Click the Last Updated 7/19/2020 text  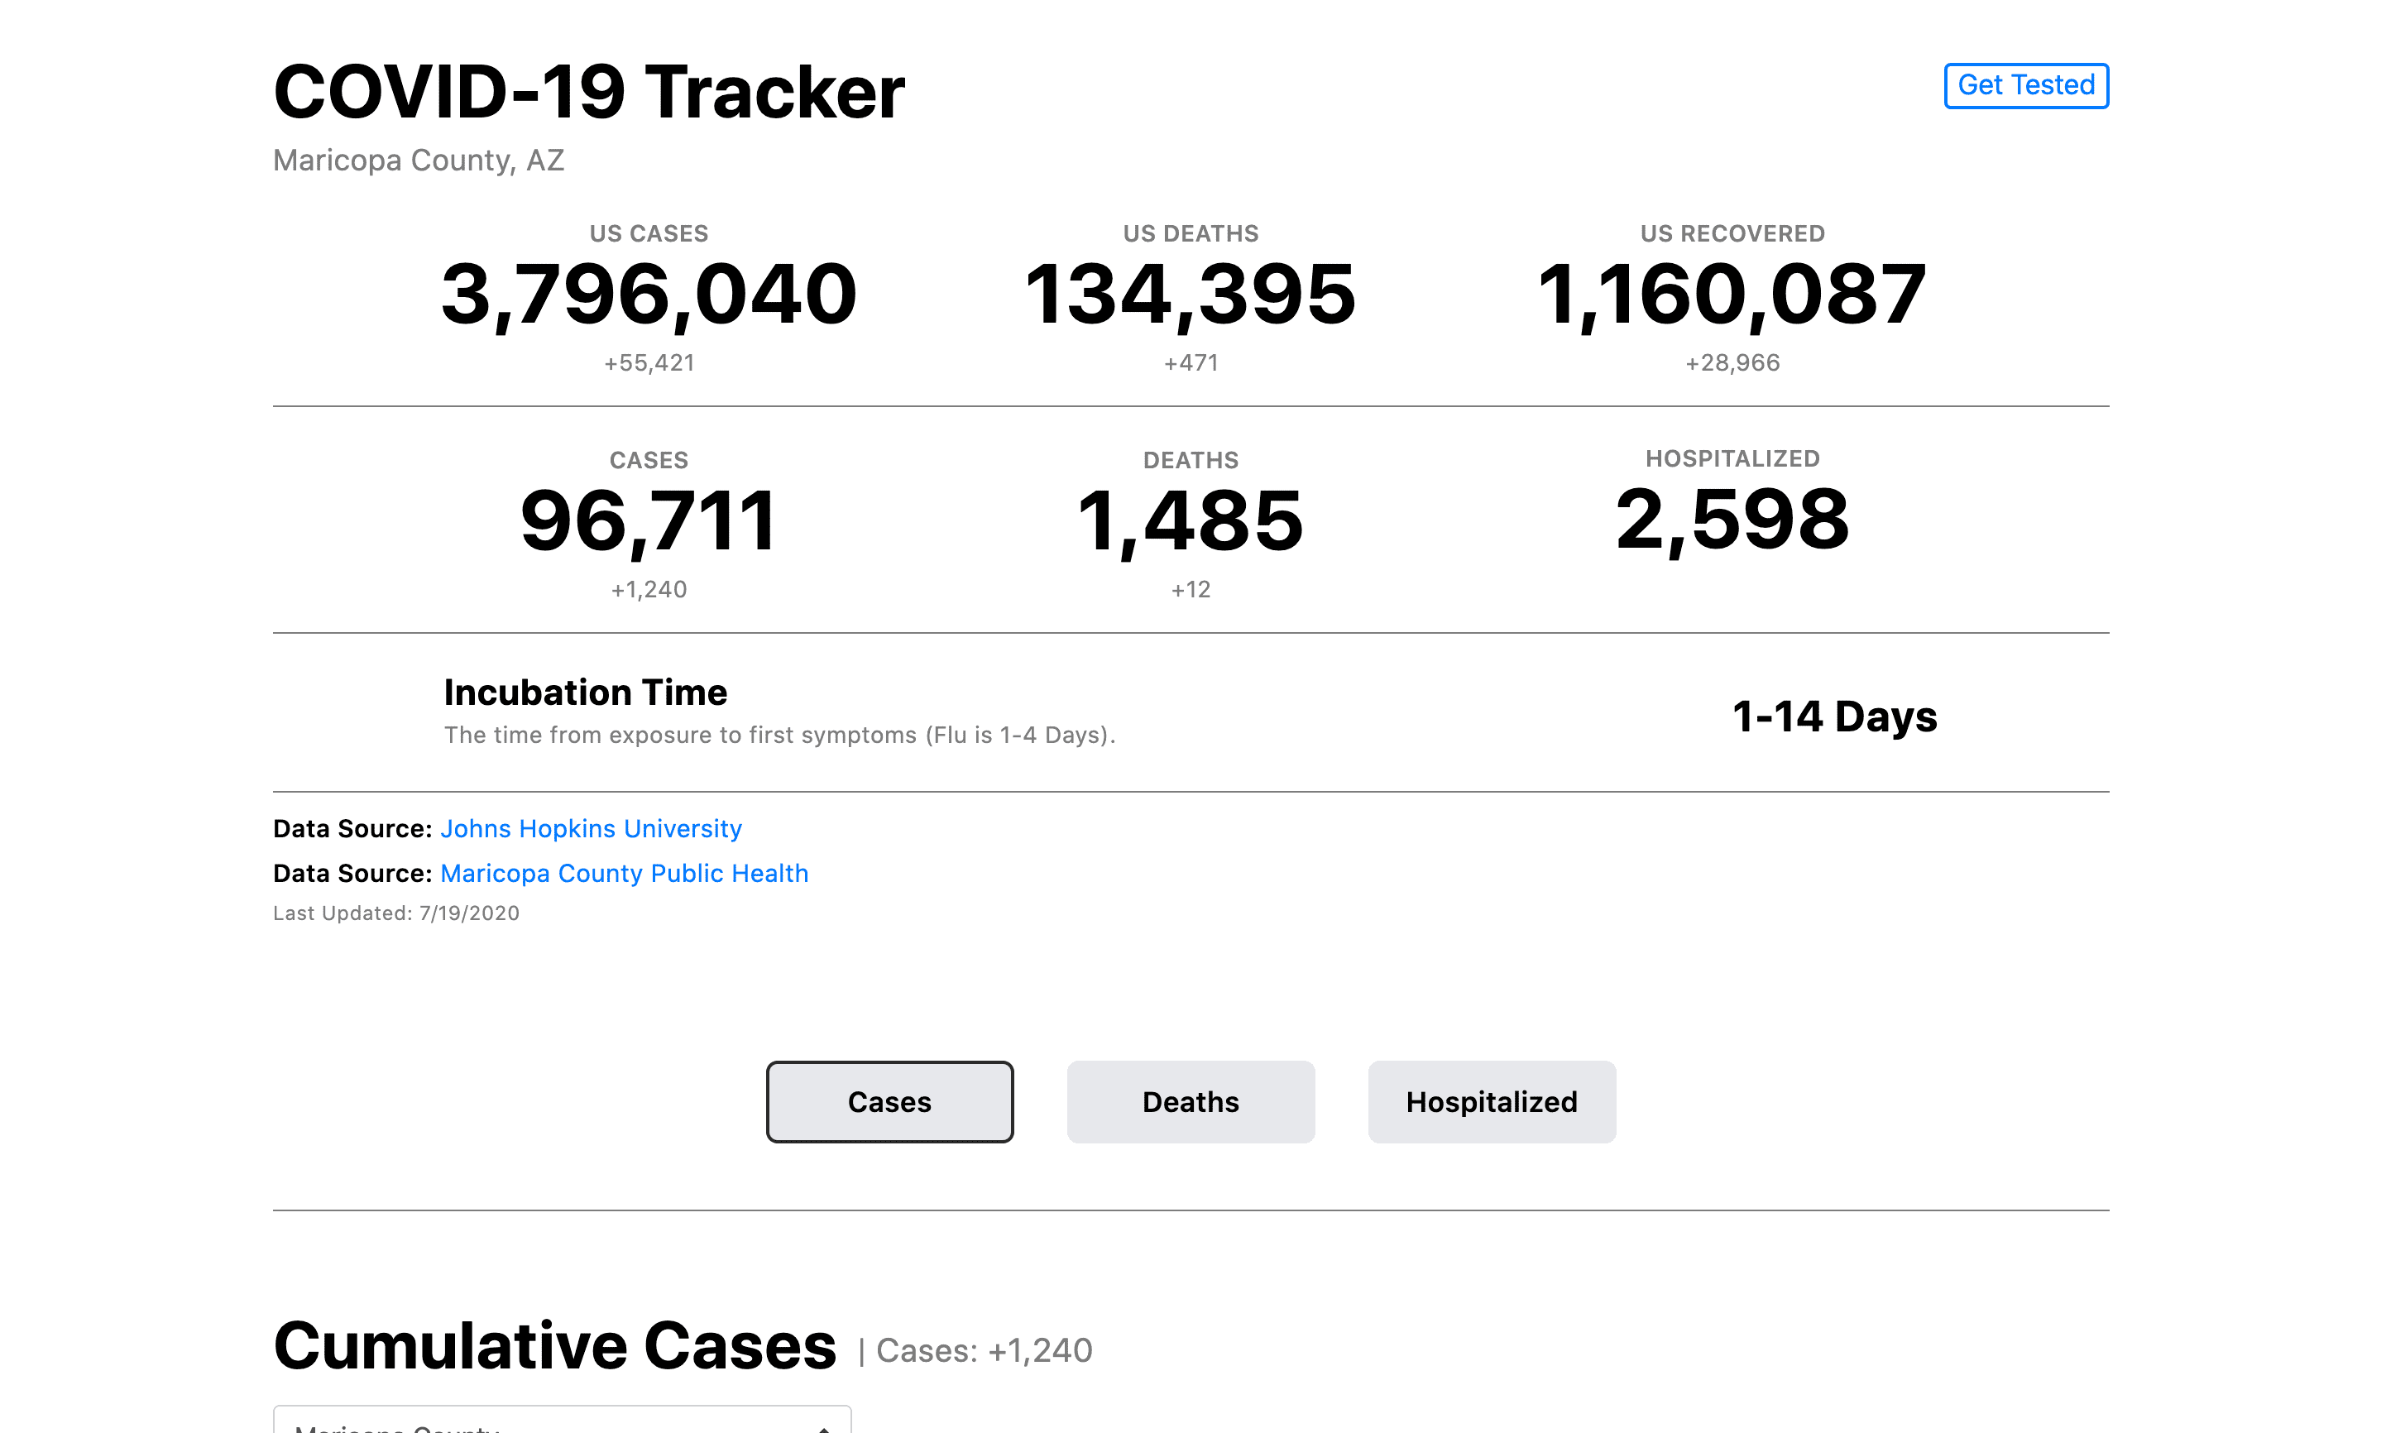[396, 913]
